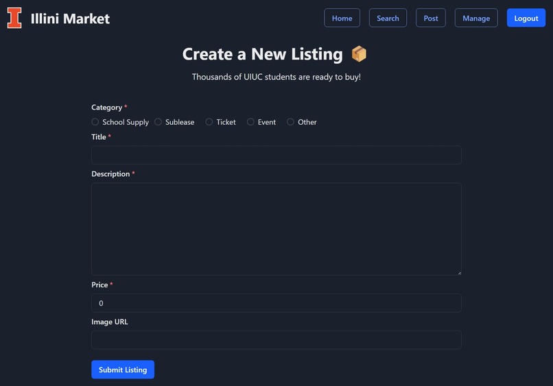Click into the Description text area

[x=276, y=229]
